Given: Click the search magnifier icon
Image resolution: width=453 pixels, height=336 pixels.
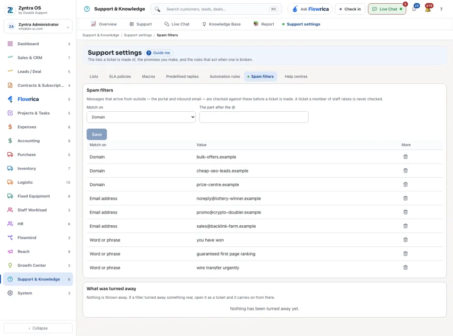Looking at the screenshot, I should (x=157, y=9).
